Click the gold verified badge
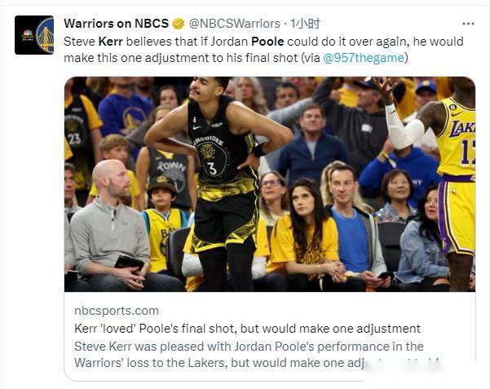This screenshot has width=490, height=389. click(x=178, y=24)
